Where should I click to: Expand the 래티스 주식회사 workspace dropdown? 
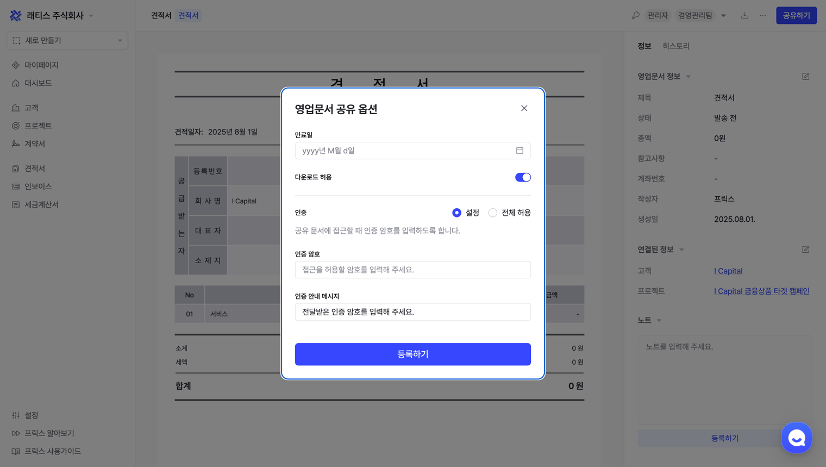[x=91, y=16]
